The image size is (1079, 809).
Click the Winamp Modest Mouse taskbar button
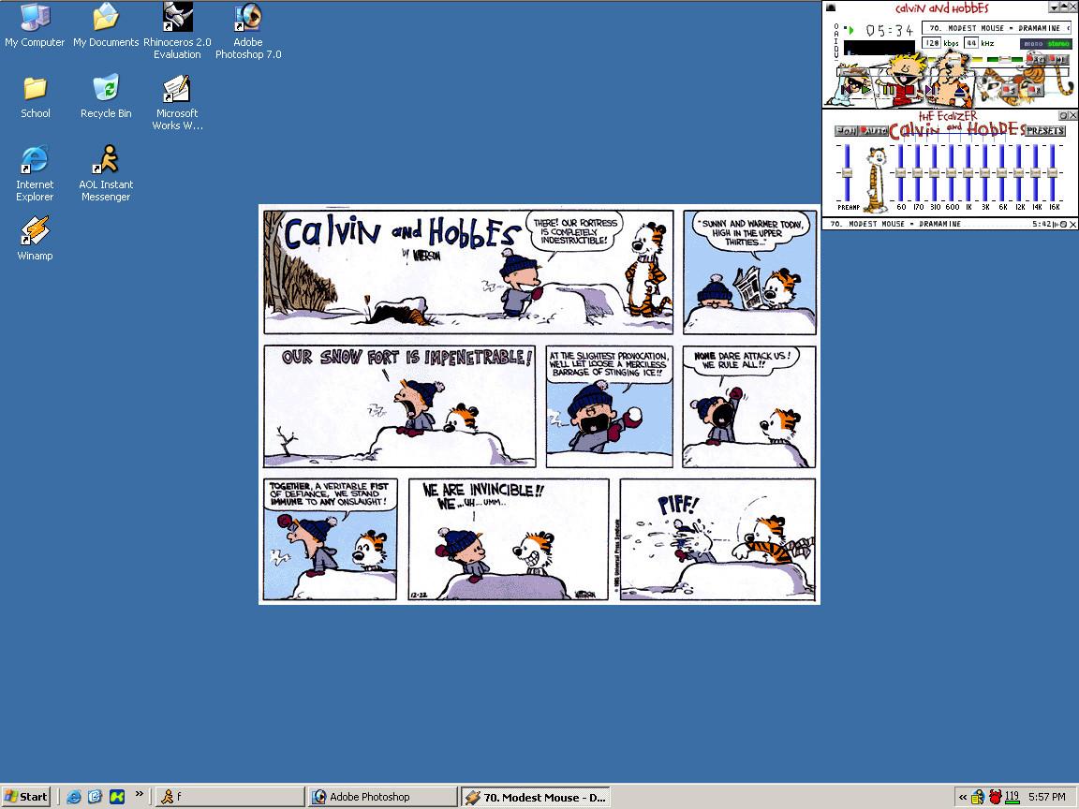tap(536, 797)
